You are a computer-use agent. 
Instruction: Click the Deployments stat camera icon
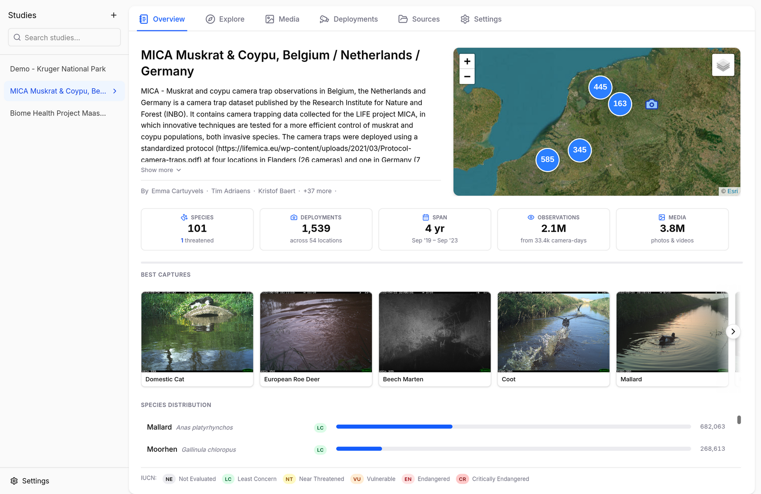coord(294,217)
